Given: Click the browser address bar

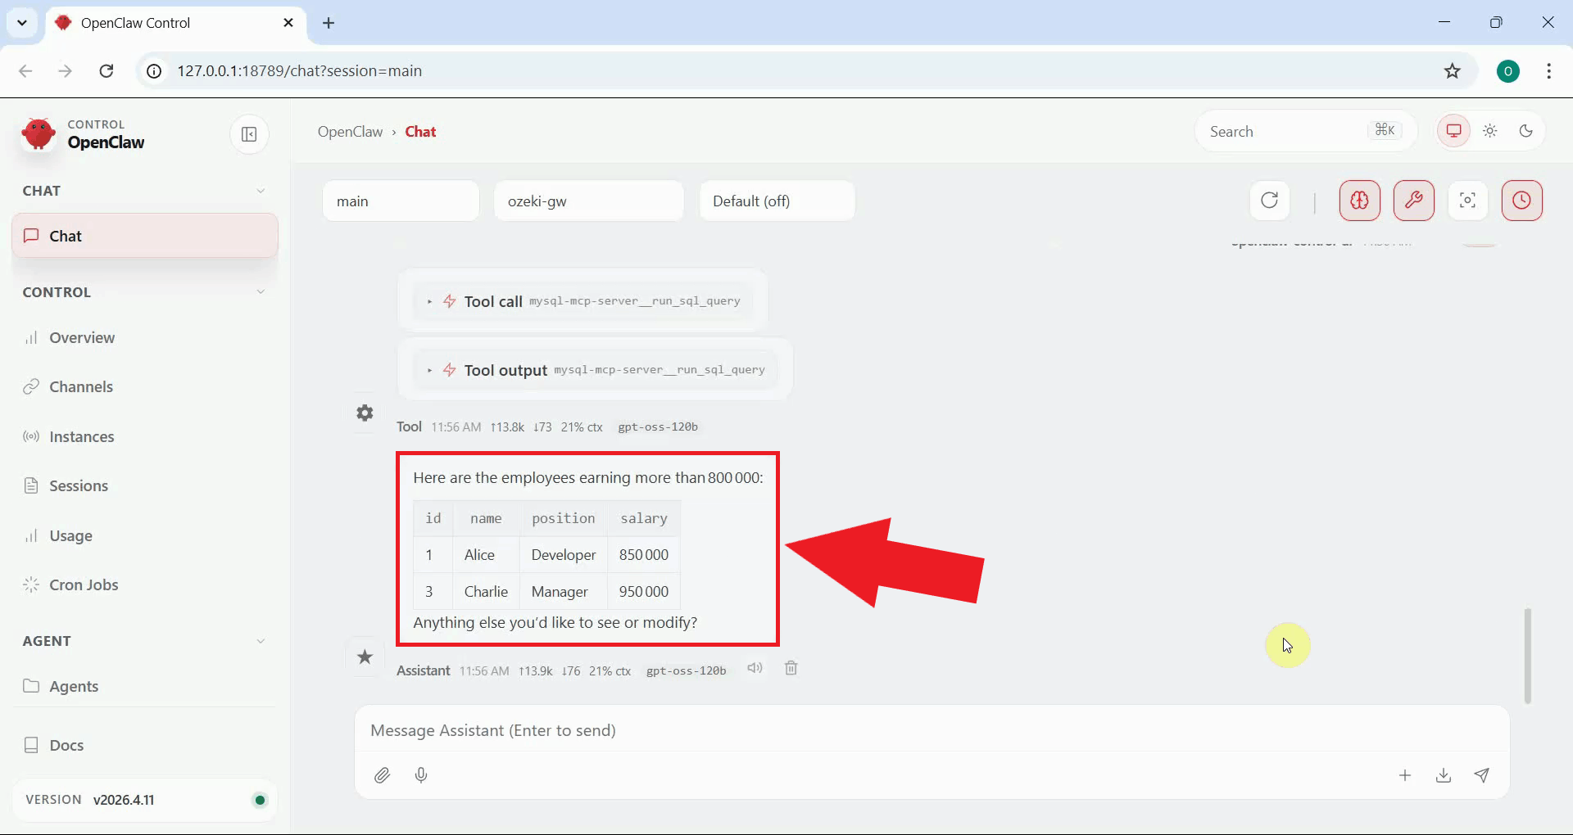Looking at the screenshot, I should coord(807,70).
